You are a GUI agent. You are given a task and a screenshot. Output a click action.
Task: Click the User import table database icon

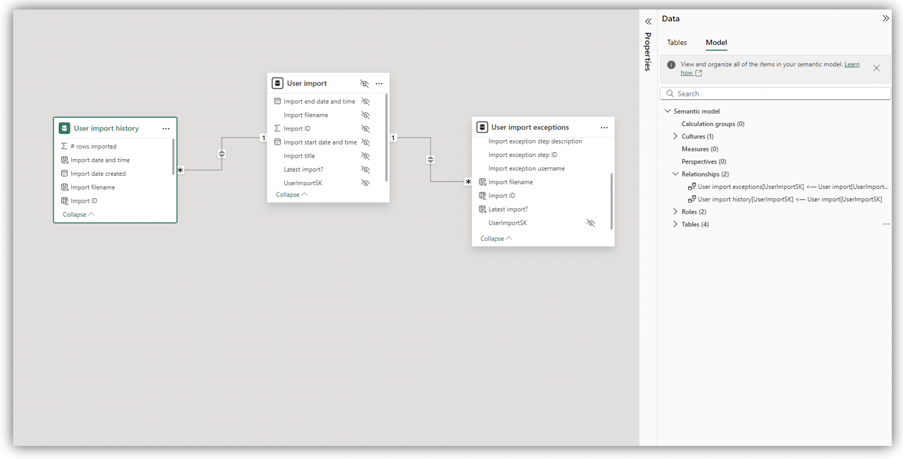coord(278,83)
